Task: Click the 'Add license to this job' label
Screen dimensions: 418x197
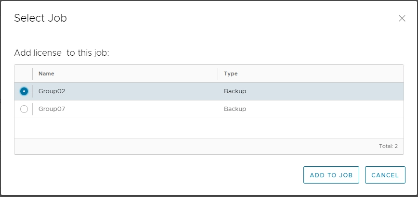Action: (62, 53)
